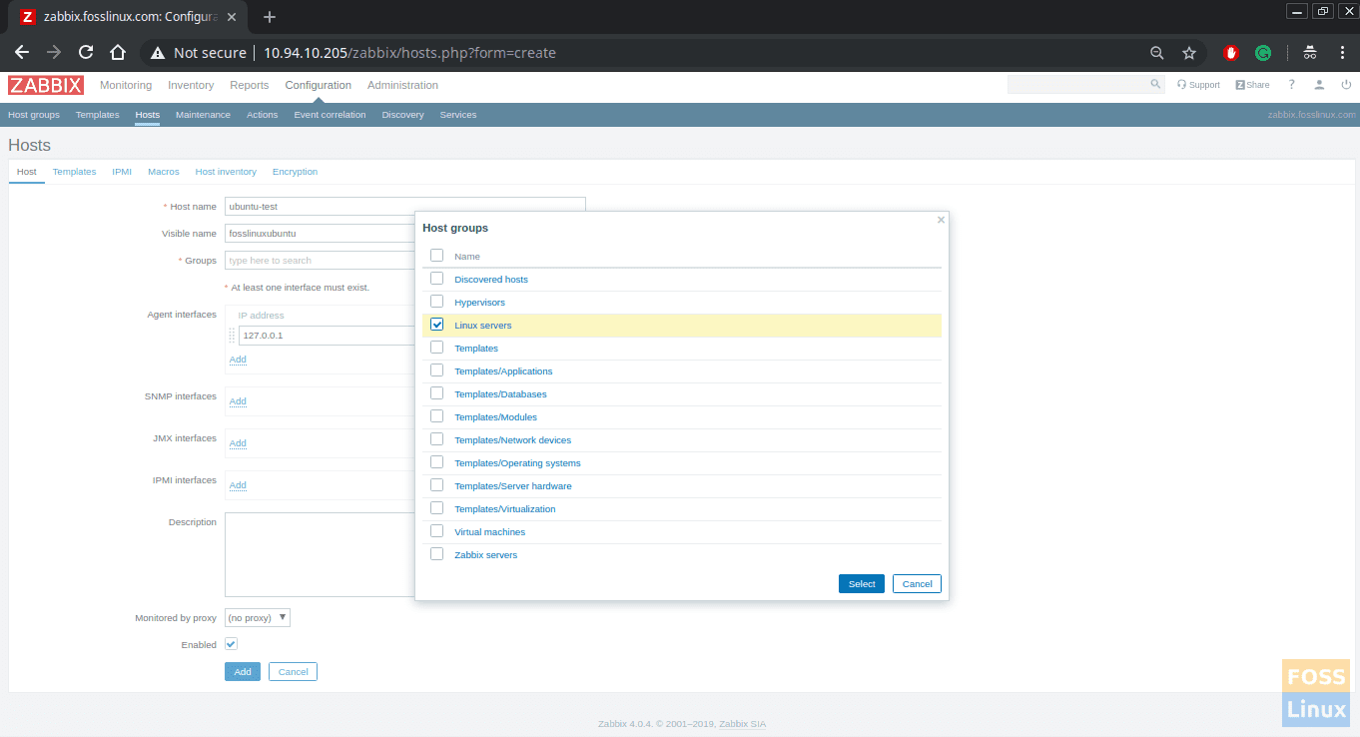Click the incognito profile icon

pos(1309,53)
